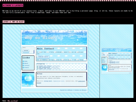
Task: Click the welcome intro paragraph text
Action: tap(67, 12)
